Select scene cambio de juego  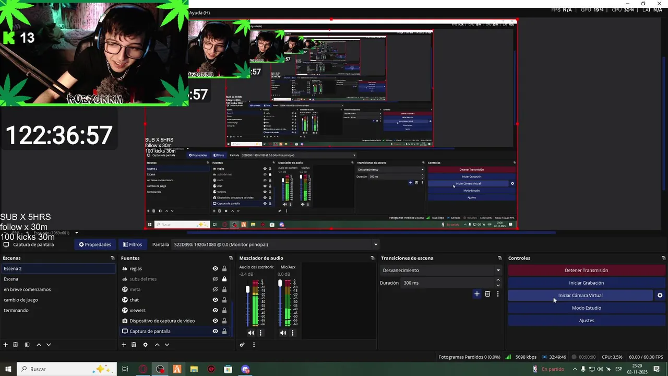coord(58,300)
